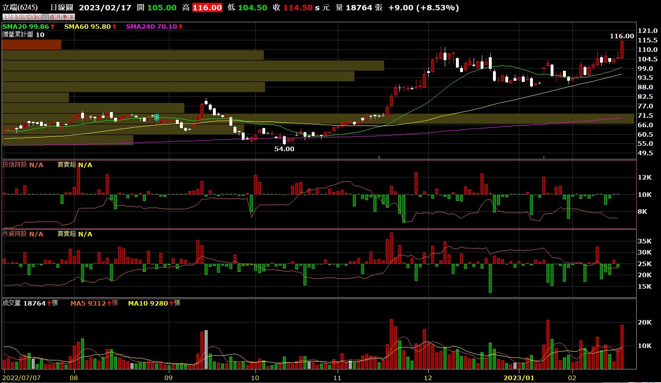Click the stock name 立端(6245)

coord(20,7)
